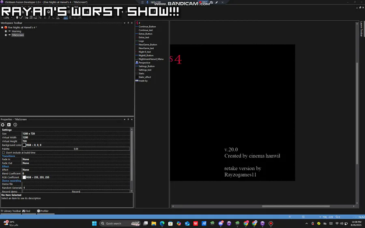Viewport: 365px width, 228px height.
Task: Select the Static_effect object
Action: (x=145, y=77)
